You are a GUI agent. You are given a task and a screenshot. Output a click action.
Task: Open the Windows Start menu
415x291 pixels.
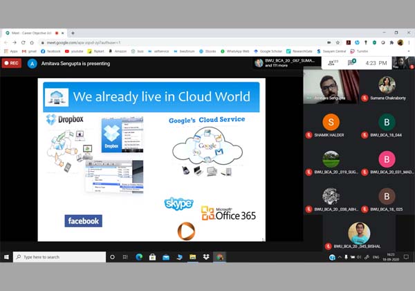[x=6, y=257]
